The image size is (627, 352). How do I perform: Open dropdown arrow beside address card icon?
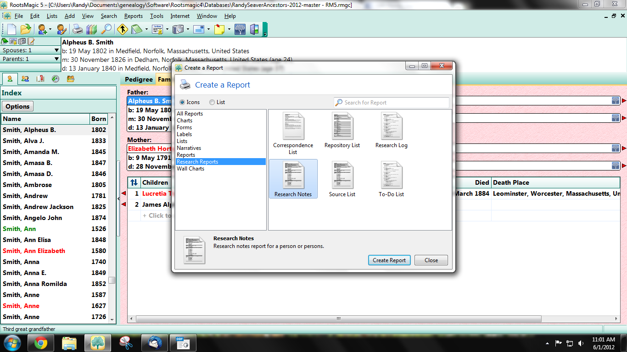pos(208,29)
